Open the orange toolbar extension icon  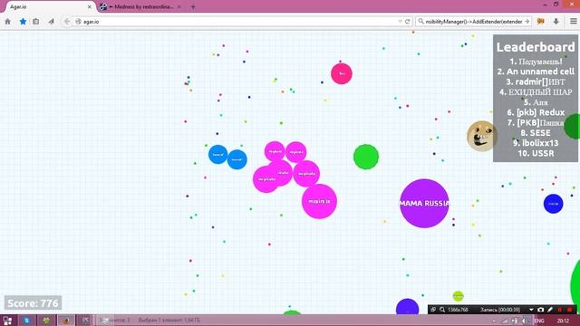point(541,22)
